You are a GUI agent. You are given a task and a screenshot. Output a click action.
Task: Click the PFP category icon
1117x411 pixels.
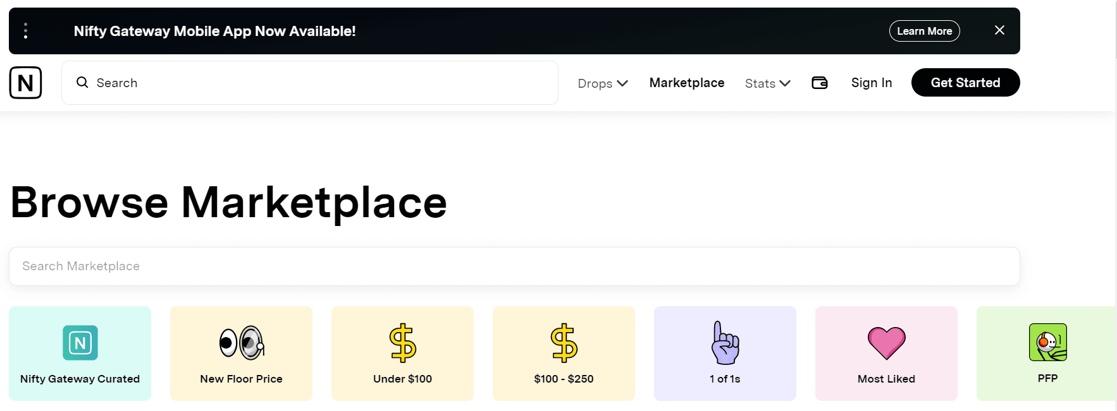click(x=1047, y=342)
